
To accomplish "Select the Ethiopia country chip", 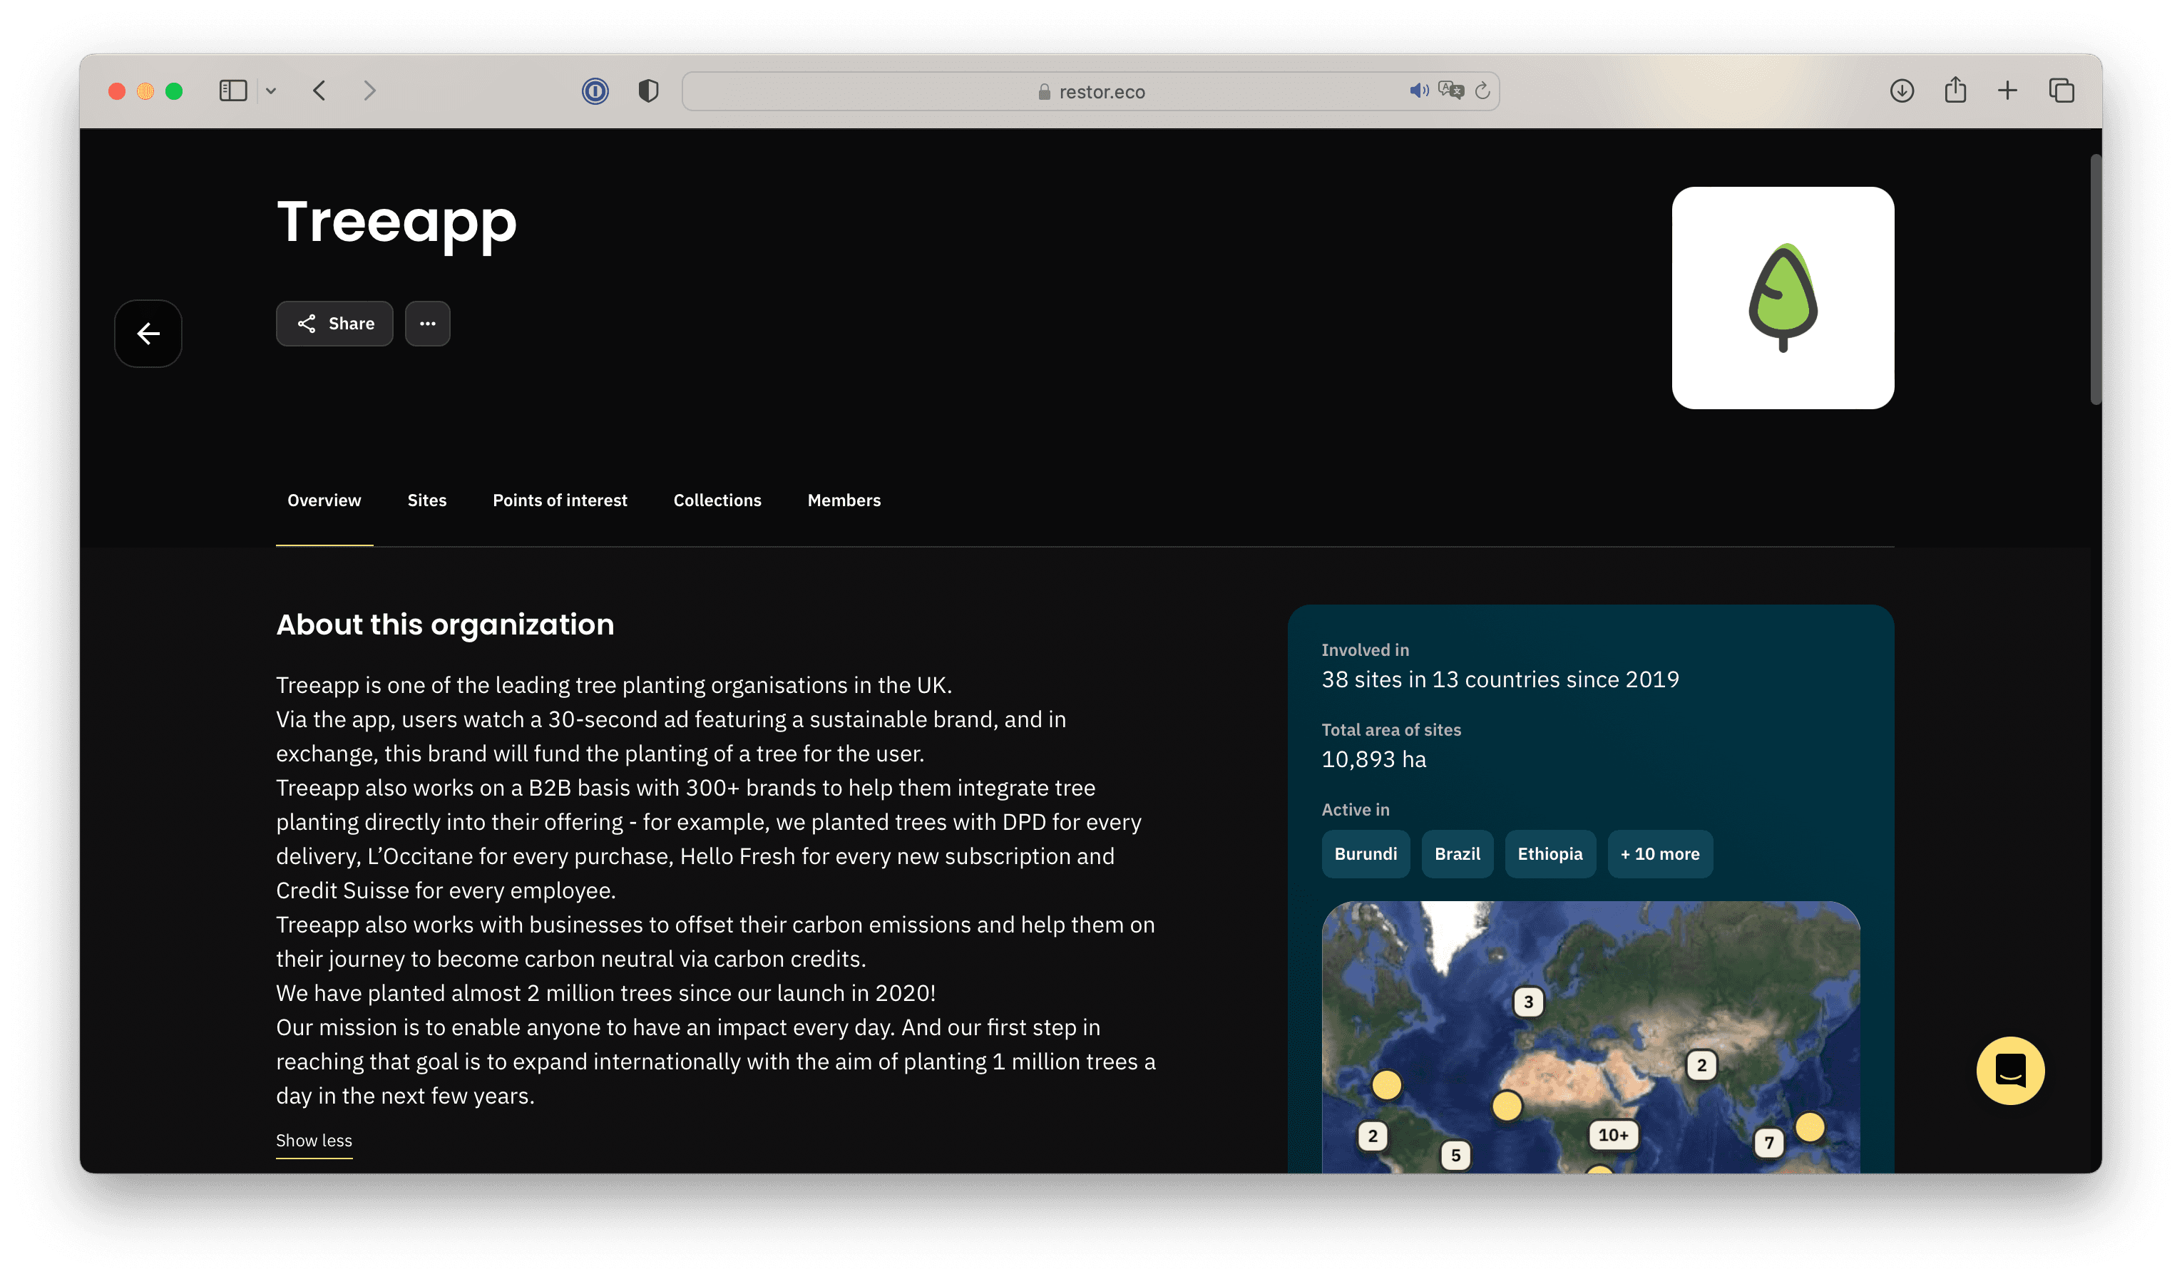I will click(1550, 854).
